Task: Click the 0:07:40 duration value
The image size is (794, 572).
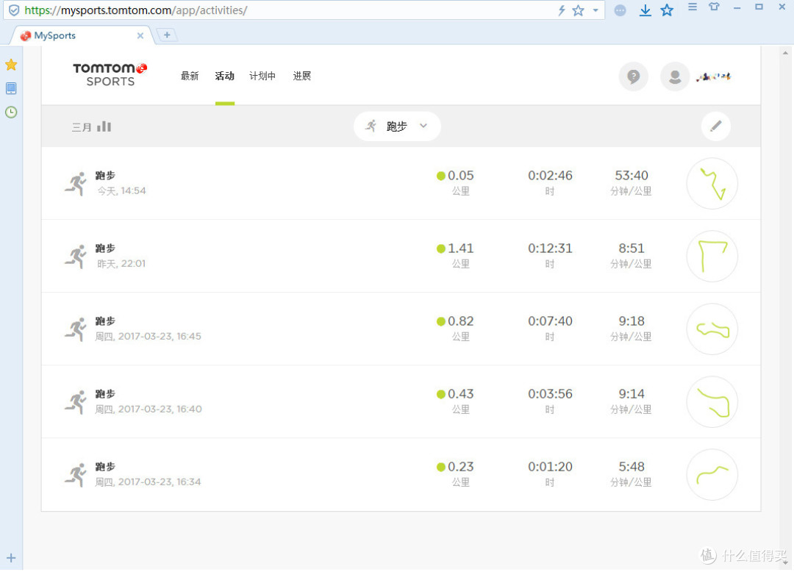Action: tap(550, 321)
